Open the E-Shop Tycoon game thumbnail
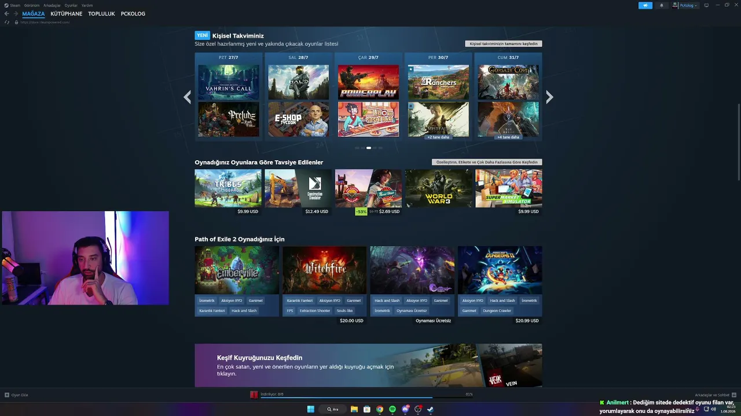The image size is (741, 416). (x=299, y=120)
